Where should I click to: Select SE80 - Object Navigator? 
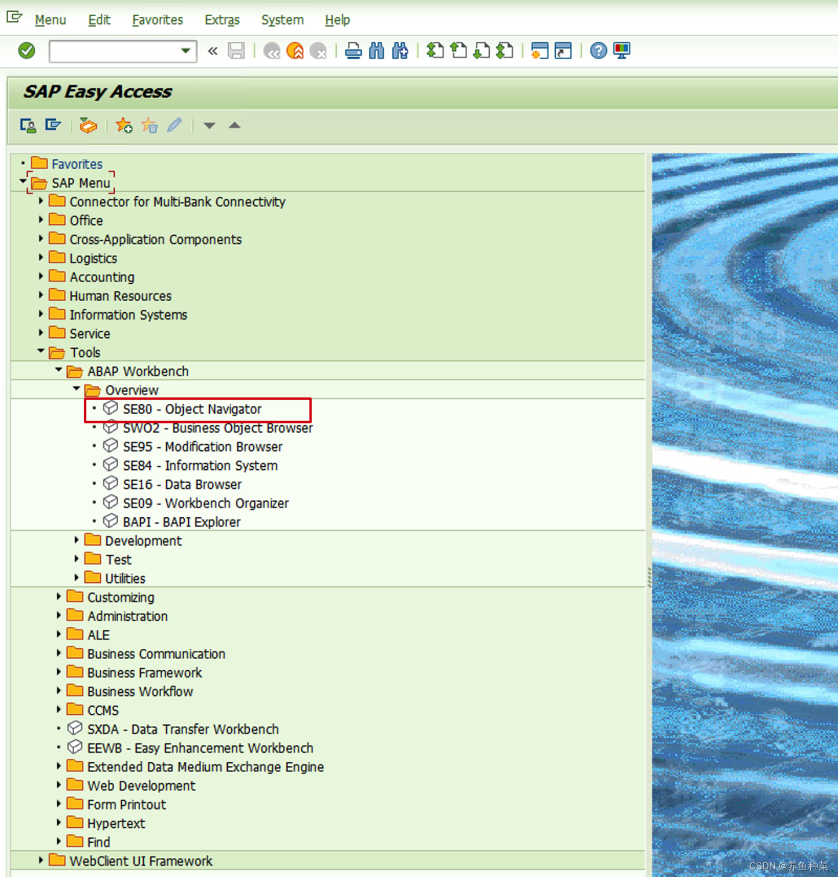click(192, 409)
